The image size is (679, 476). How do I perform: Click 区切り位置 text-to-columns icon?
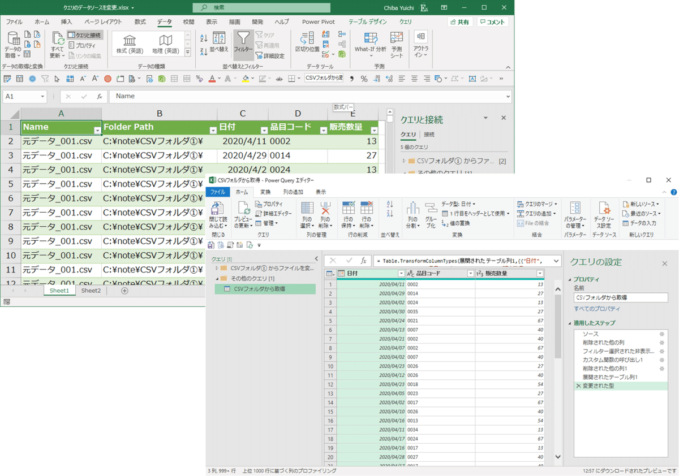307,42
